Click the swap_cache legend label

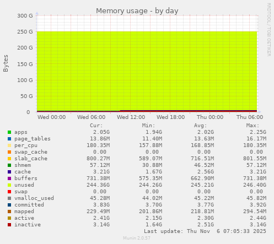(x=31, y=152)
